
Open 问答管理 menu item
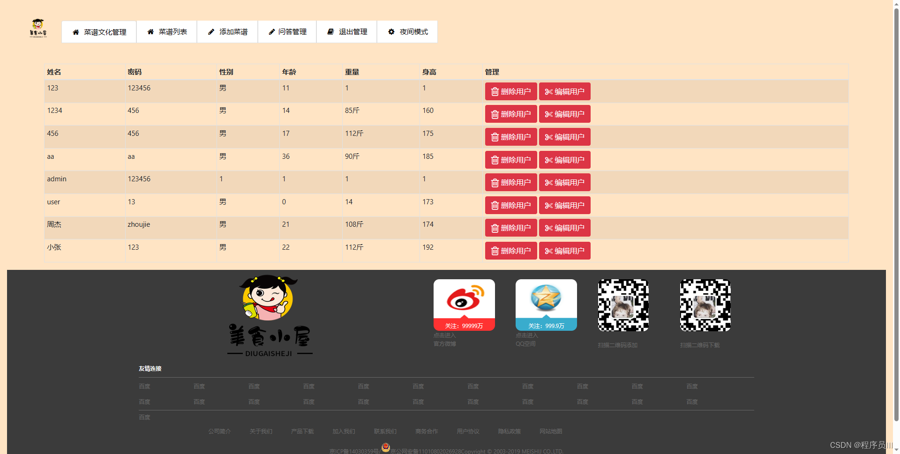click(287, 32)
